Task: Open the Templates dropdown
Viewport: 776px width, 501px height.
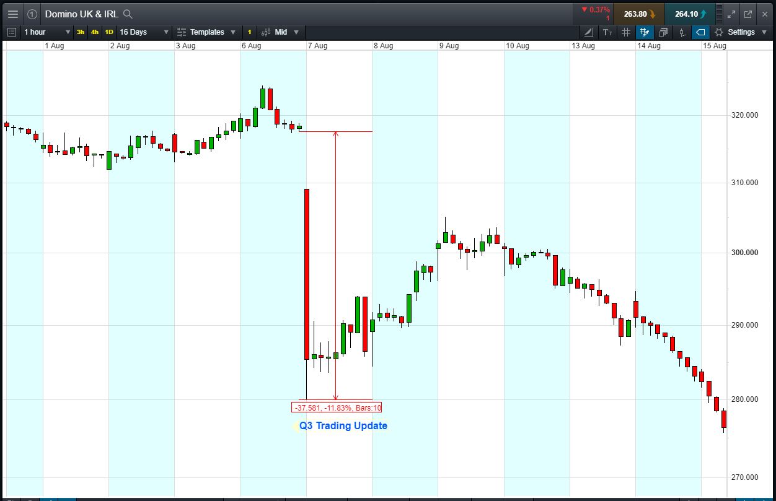Action: (206, 32)
